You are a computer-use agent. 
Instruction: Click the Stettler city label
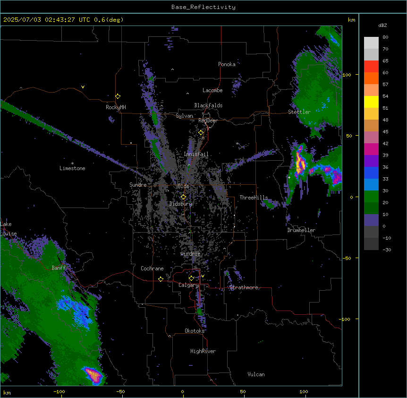(299, 112)
